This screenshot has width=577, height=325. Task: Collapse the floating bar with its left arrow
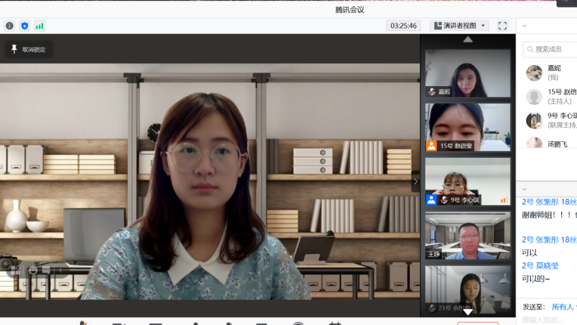click(x=61, y=270)
